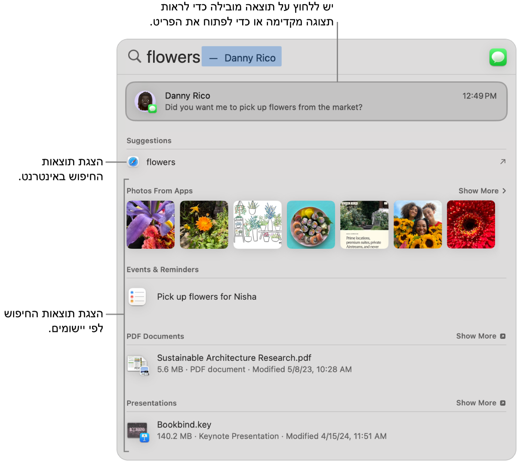This screenshot has width=517, height=461.
Task: Click the Reminders icon for Nisha reminder
Action: coord(137,297)
